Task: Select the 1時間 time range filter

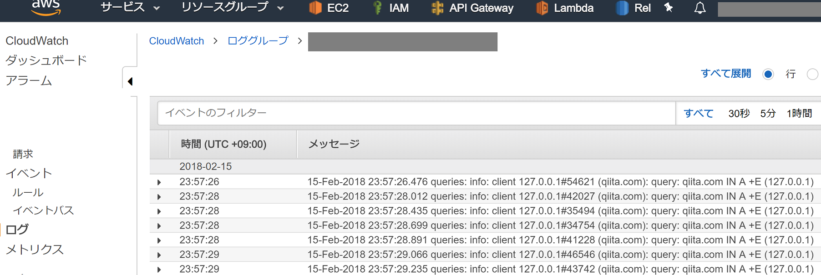Action: (800, 113)
